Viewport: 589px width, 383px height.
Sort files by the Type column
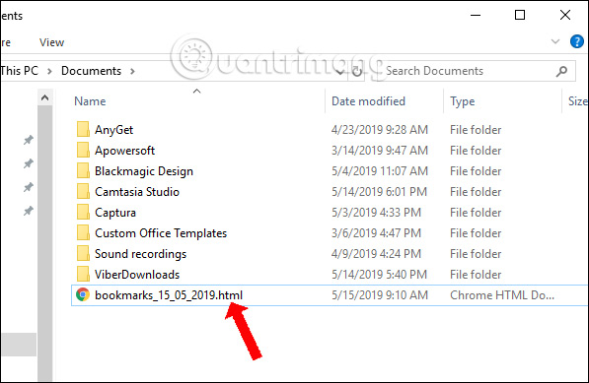point(463,101)
